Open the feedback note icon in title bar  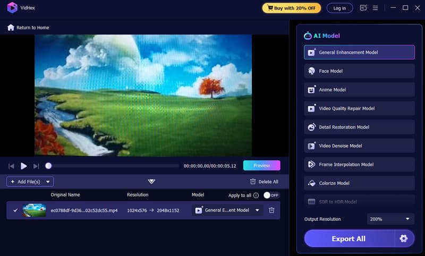click(363, 8)
